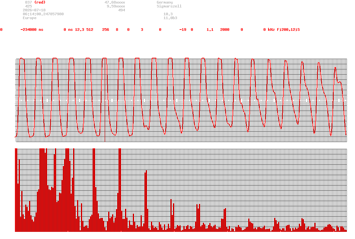The image size is (355, 239).
Task: Select the -19 parameter value
Action: click(183, 30)
